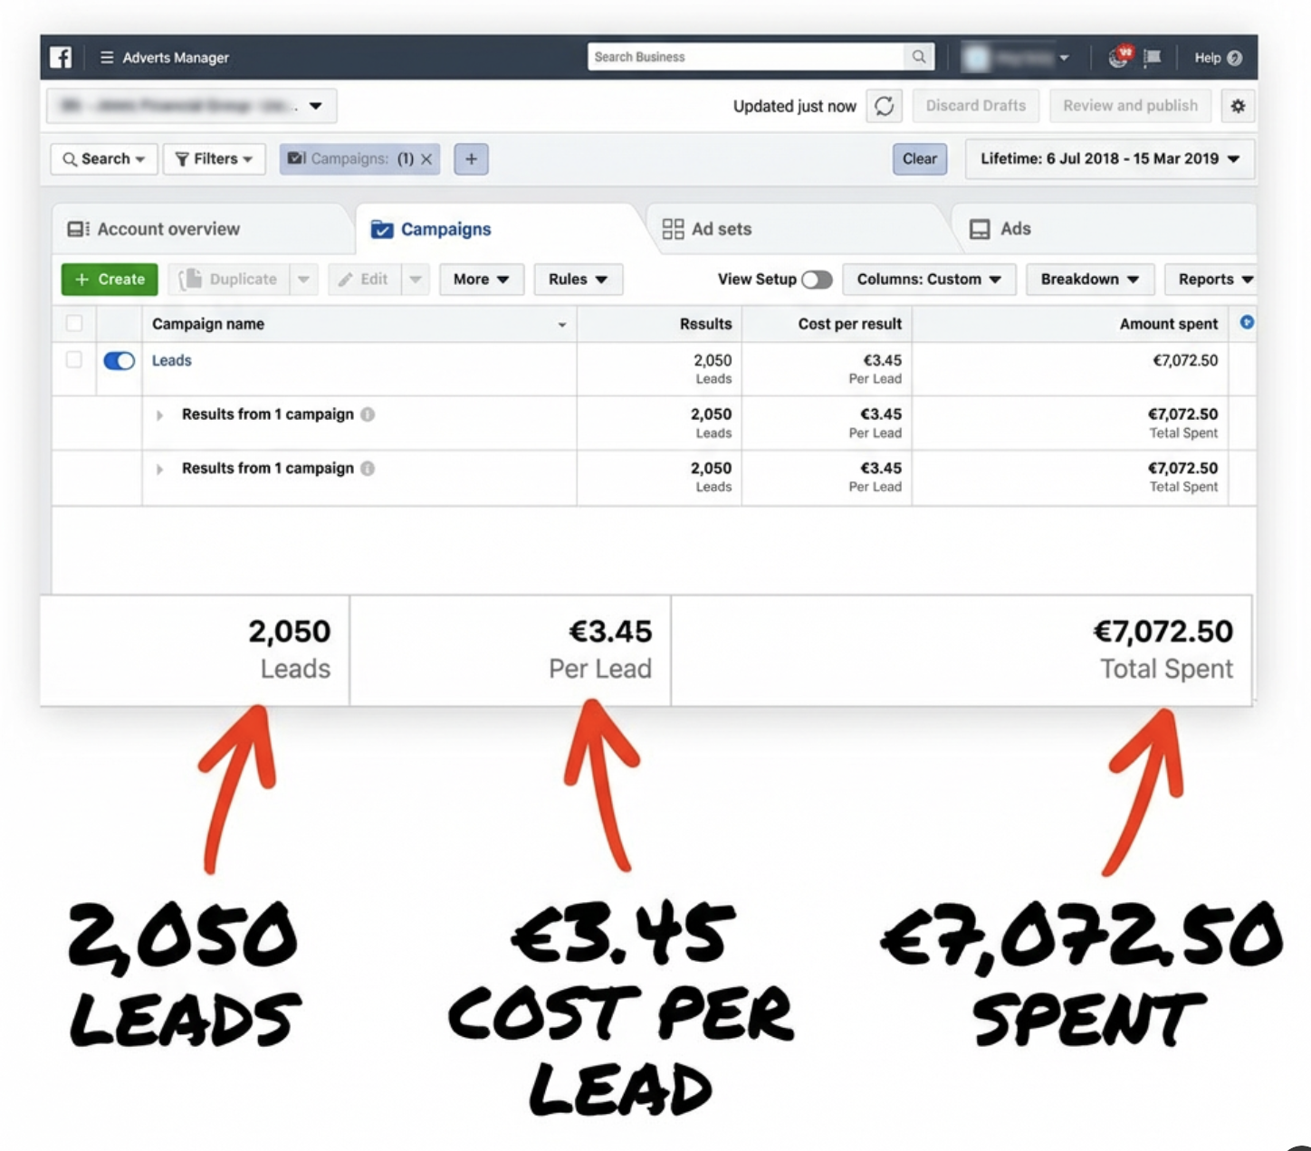Open the arrow next to Duplicate
This screenshot has height=1151, width=1311.
(303, 280)
